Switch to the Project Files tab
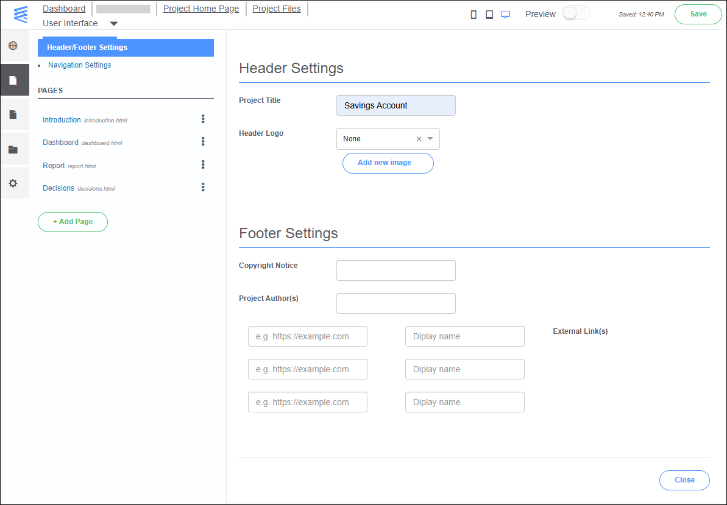 point(276,9)
